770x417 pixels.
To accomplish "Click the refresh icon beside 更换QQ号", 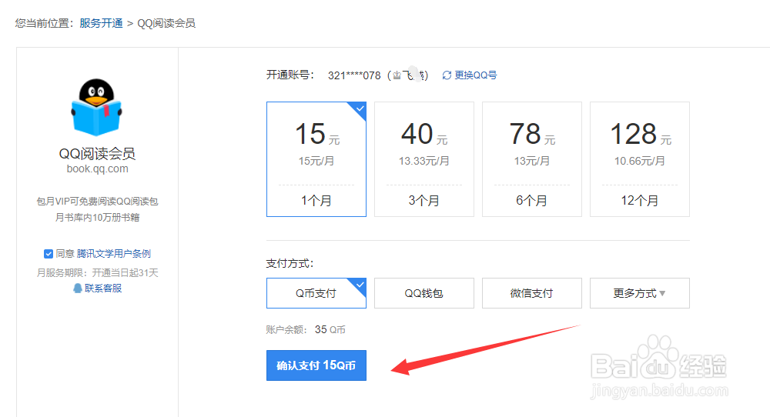I will pyautogui.click(x=447, y=75).
